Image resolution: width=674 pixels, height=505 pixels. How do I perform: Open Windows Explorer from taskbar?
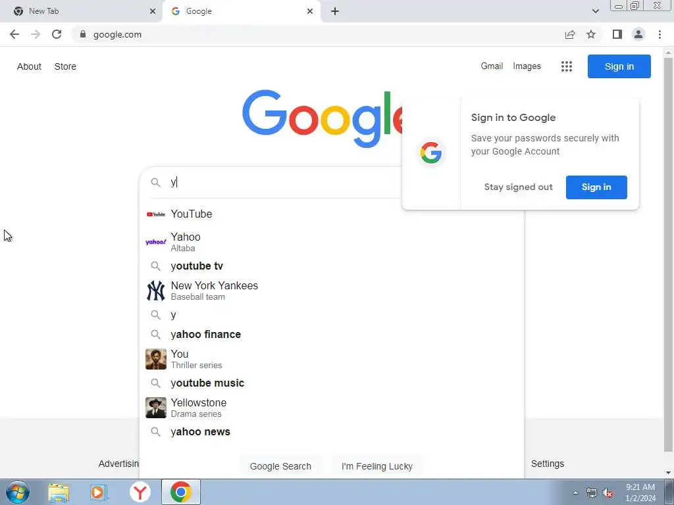coord(59,493)
